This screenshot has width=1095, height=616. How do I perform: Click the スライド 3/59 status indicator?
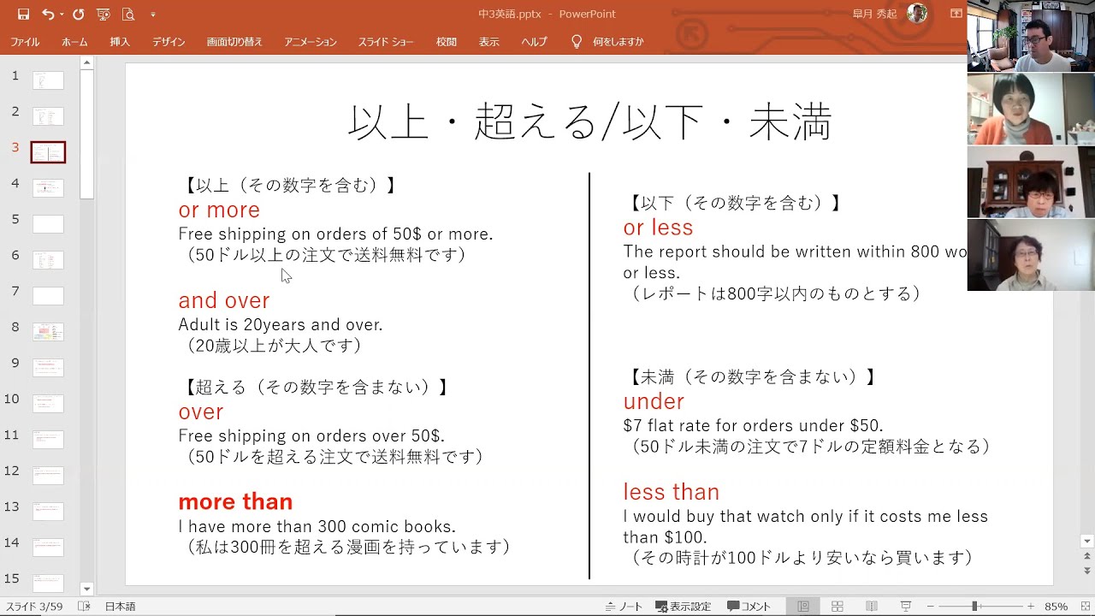pyautogui.click(x=34, y=607)
